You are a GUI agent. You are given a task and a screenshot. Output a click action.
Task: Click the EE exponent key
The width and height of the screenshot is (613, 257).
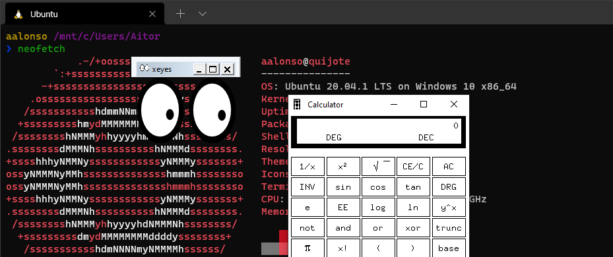point(343,208)
